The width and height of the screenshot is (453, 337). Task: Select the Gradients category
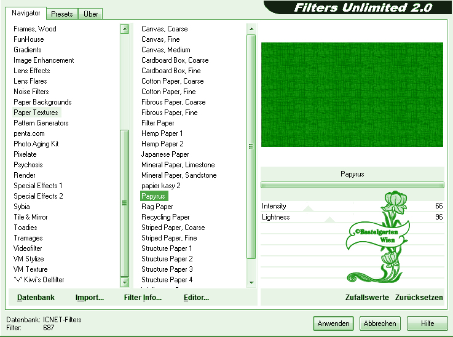coord(28,50)
